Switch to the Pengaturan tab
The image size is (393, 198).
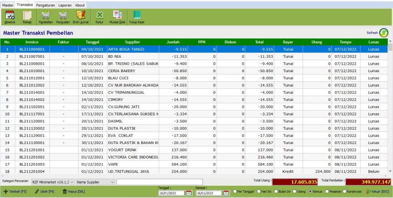(46, 5)
